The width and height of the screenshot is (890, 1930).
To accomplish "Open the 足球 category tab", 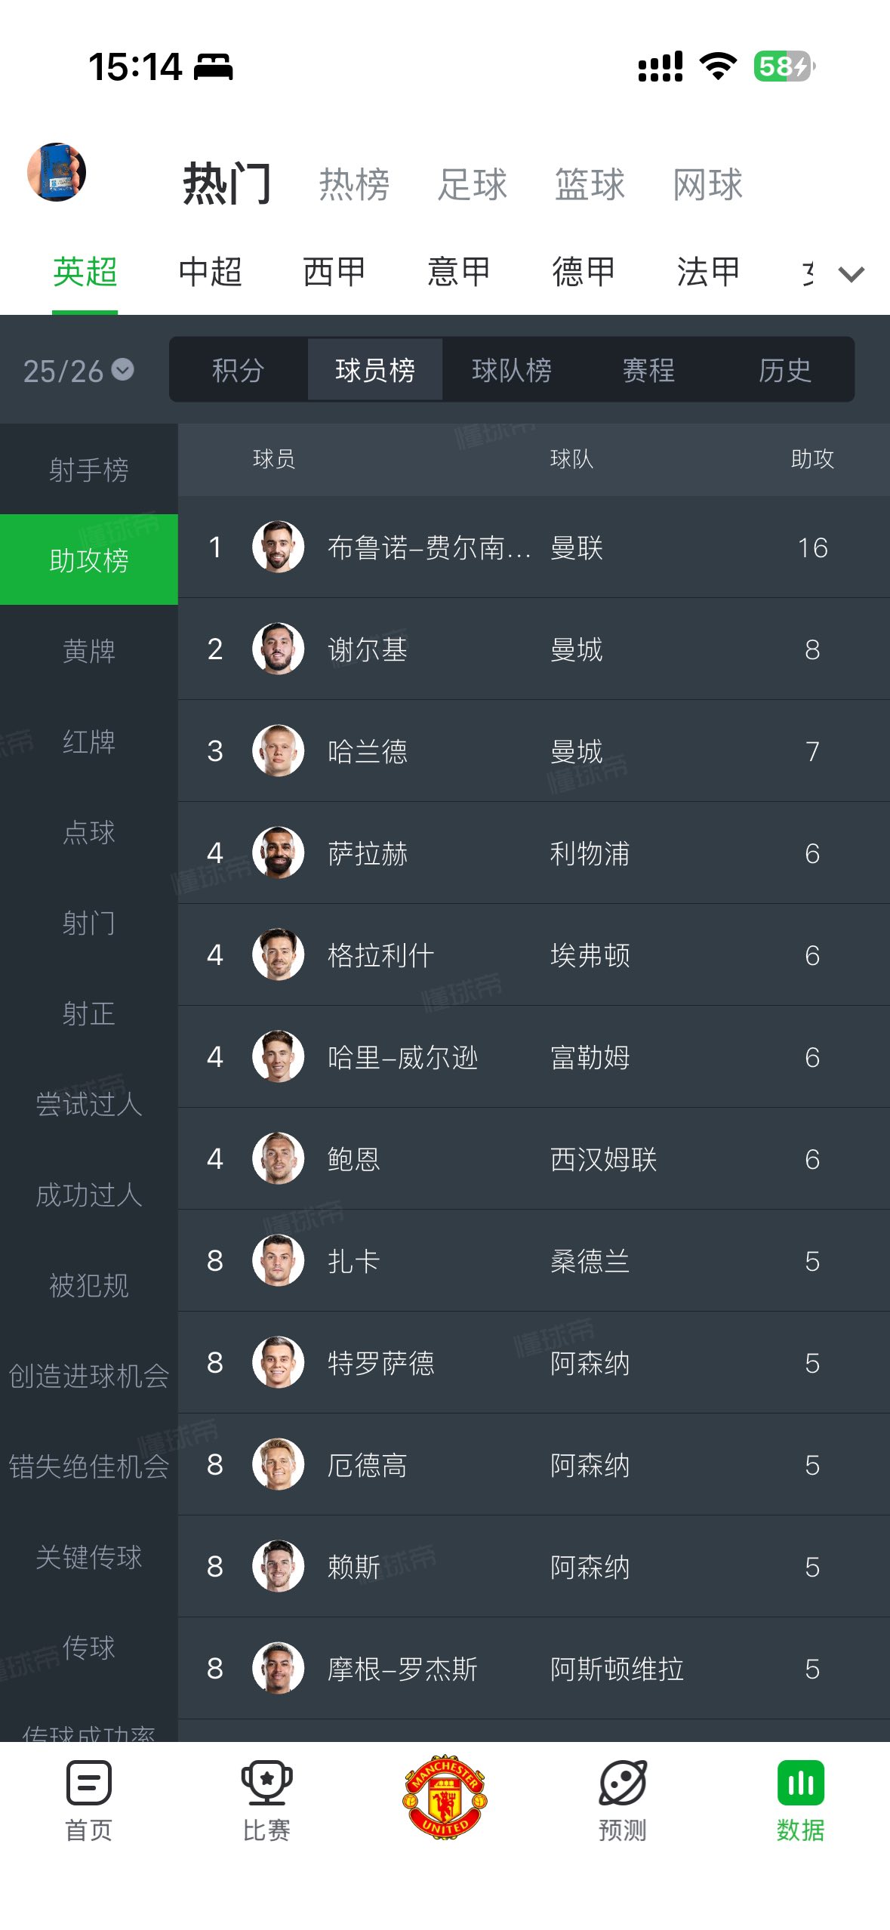I will coord(473,184).
